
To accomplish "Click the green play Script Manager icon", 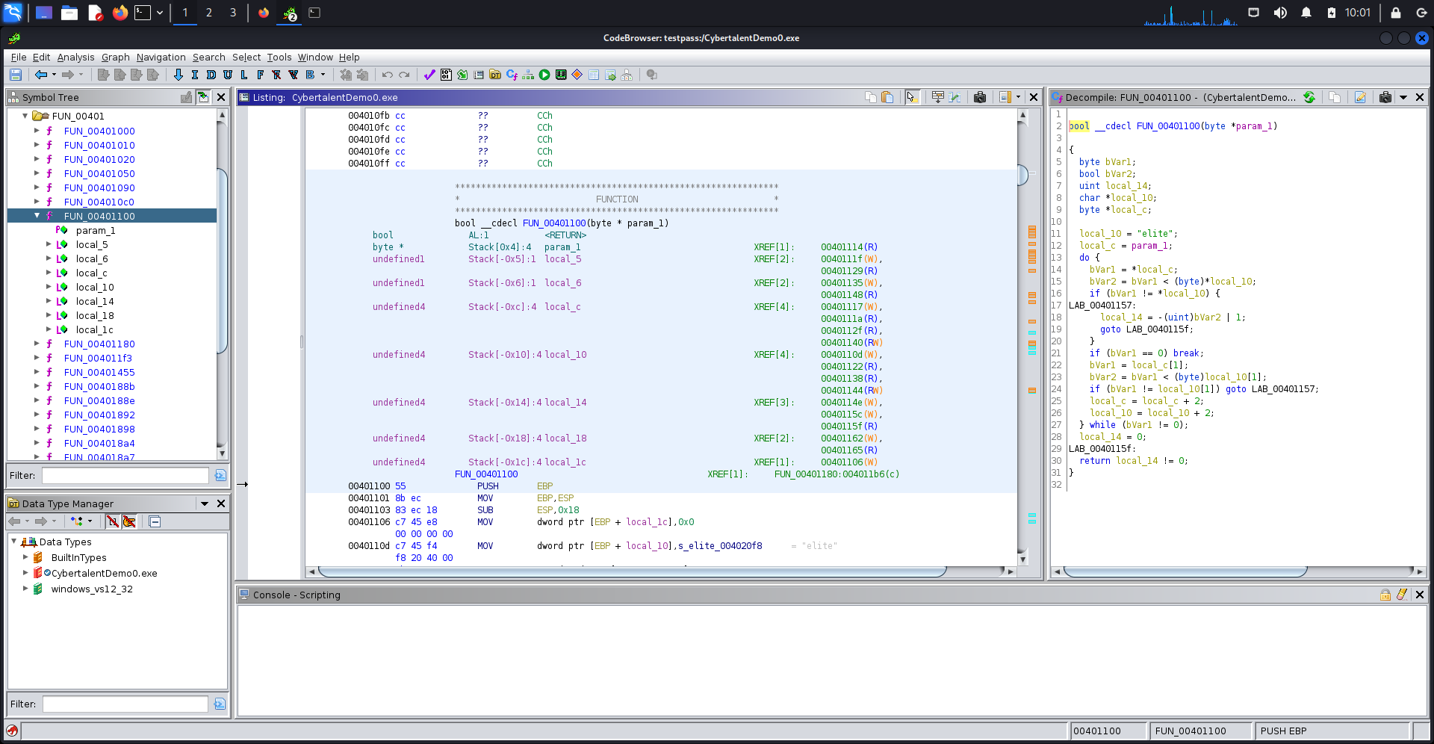I will [544, 75].
